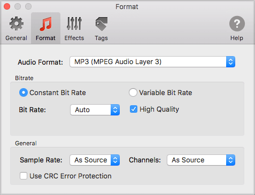Screen dimensions: 255x195
Task: Click the grey minimize window button
Action: coord(18,6)
